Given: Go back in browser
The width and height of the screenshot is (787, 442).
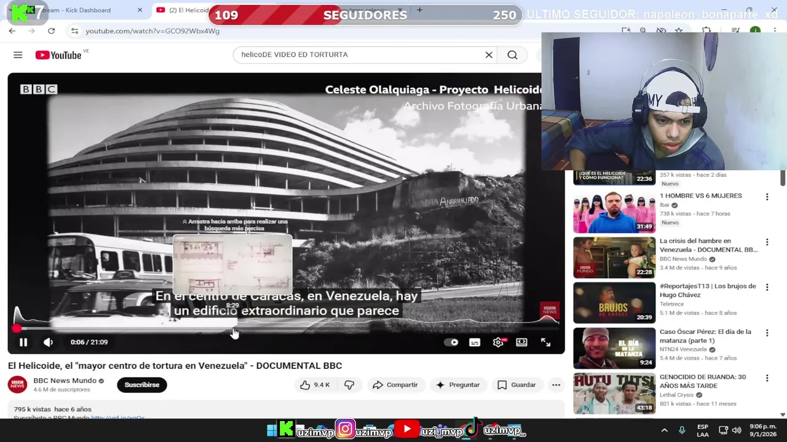Looking at the screenshot, I should tap(12, 31).
